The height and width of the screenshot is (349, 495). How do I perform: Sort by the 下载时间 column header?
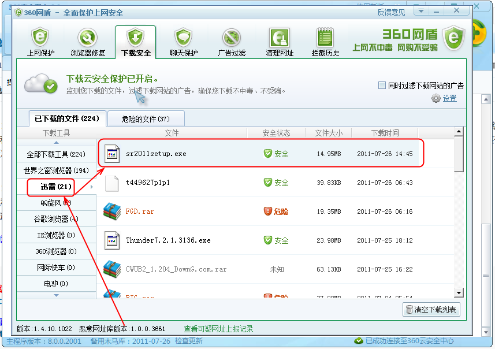point(385,133)
